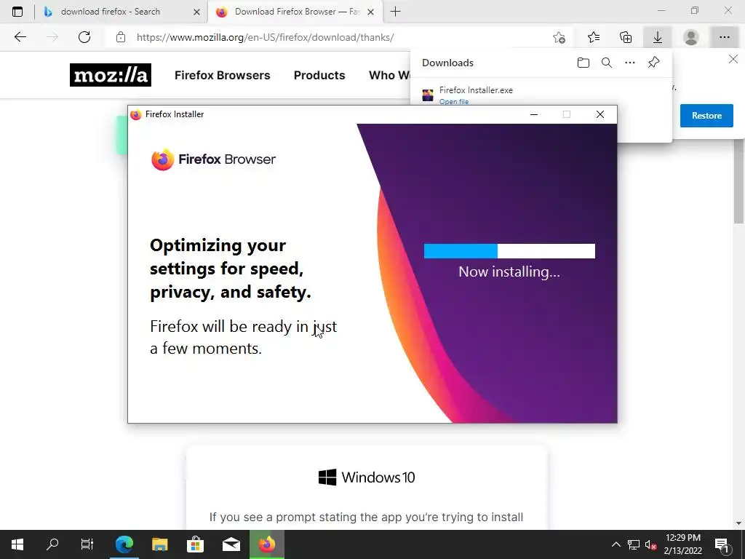Click the installer progress bar
Screen dimensions: 745x559
click(509, 251)
